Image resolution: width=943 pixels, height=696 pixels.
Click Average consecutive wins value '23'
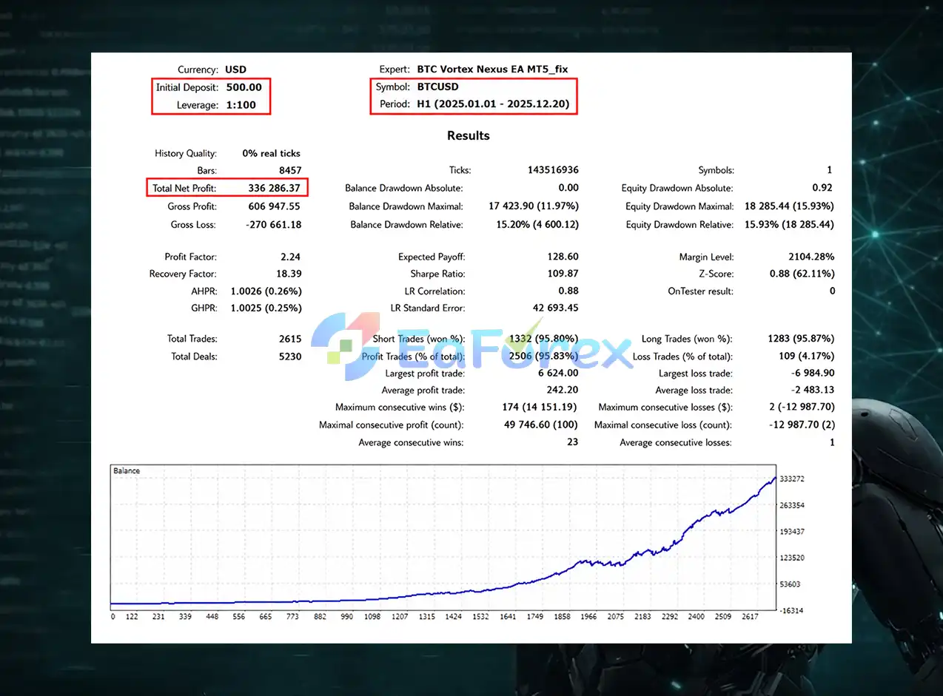[573, 442]
